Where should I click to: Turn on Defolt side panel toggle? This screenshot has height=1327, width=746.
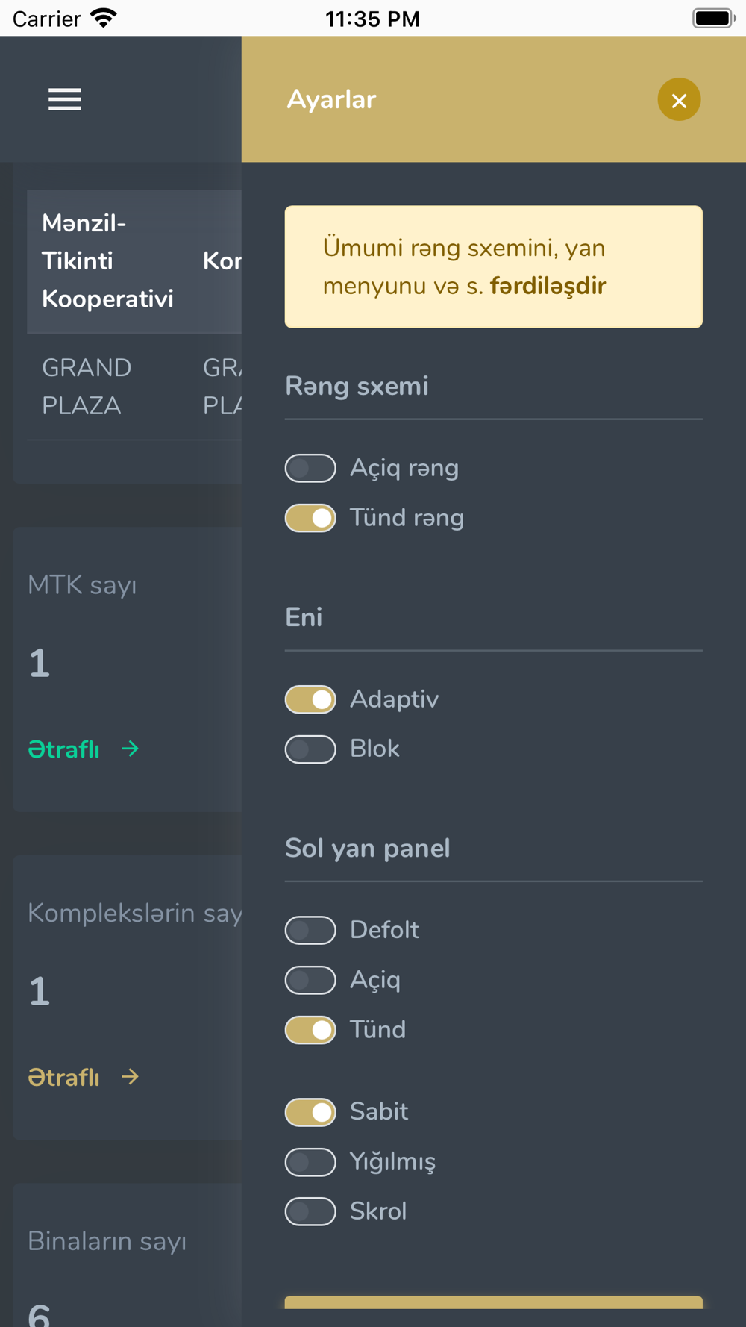pyautogui.click(x=310, y=931)
